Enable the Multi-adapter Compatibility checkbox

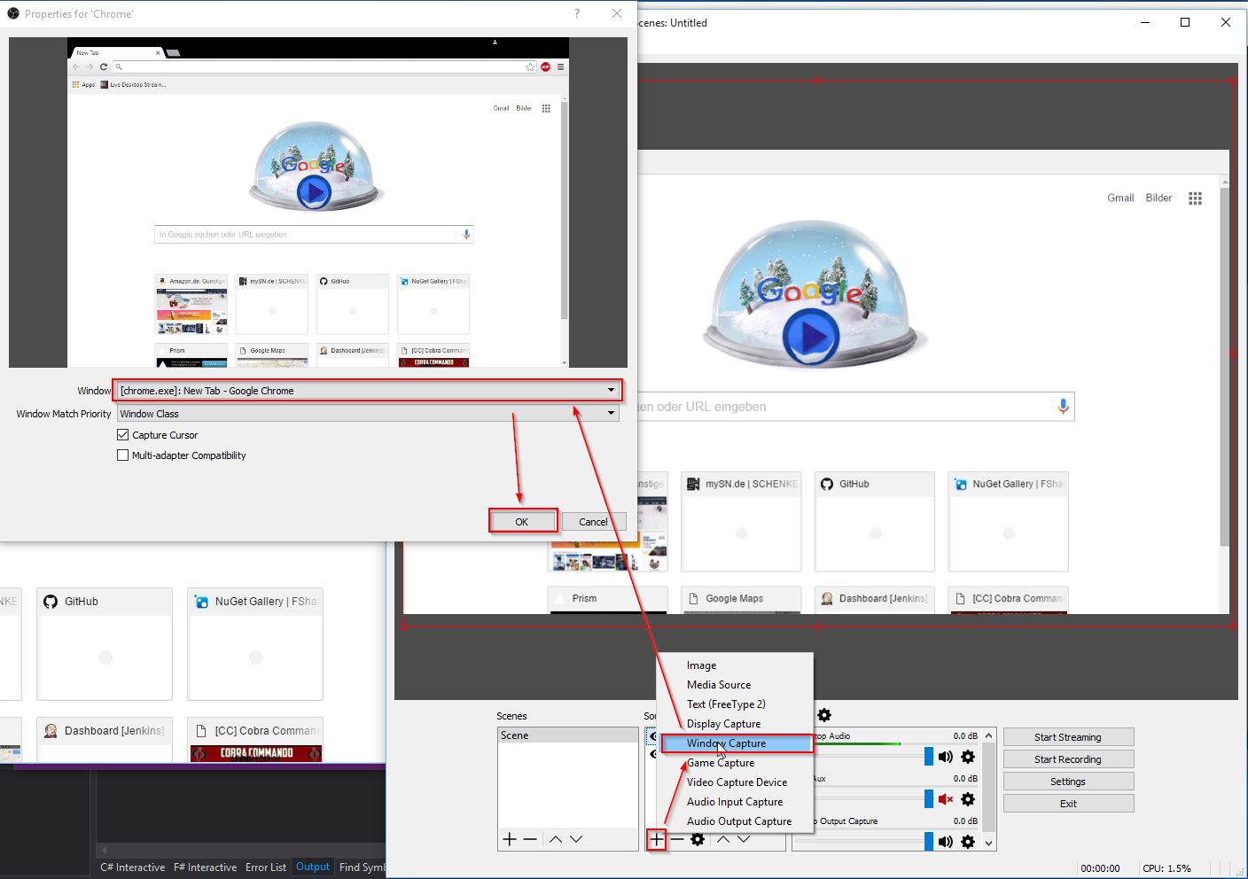coord(123,455)
